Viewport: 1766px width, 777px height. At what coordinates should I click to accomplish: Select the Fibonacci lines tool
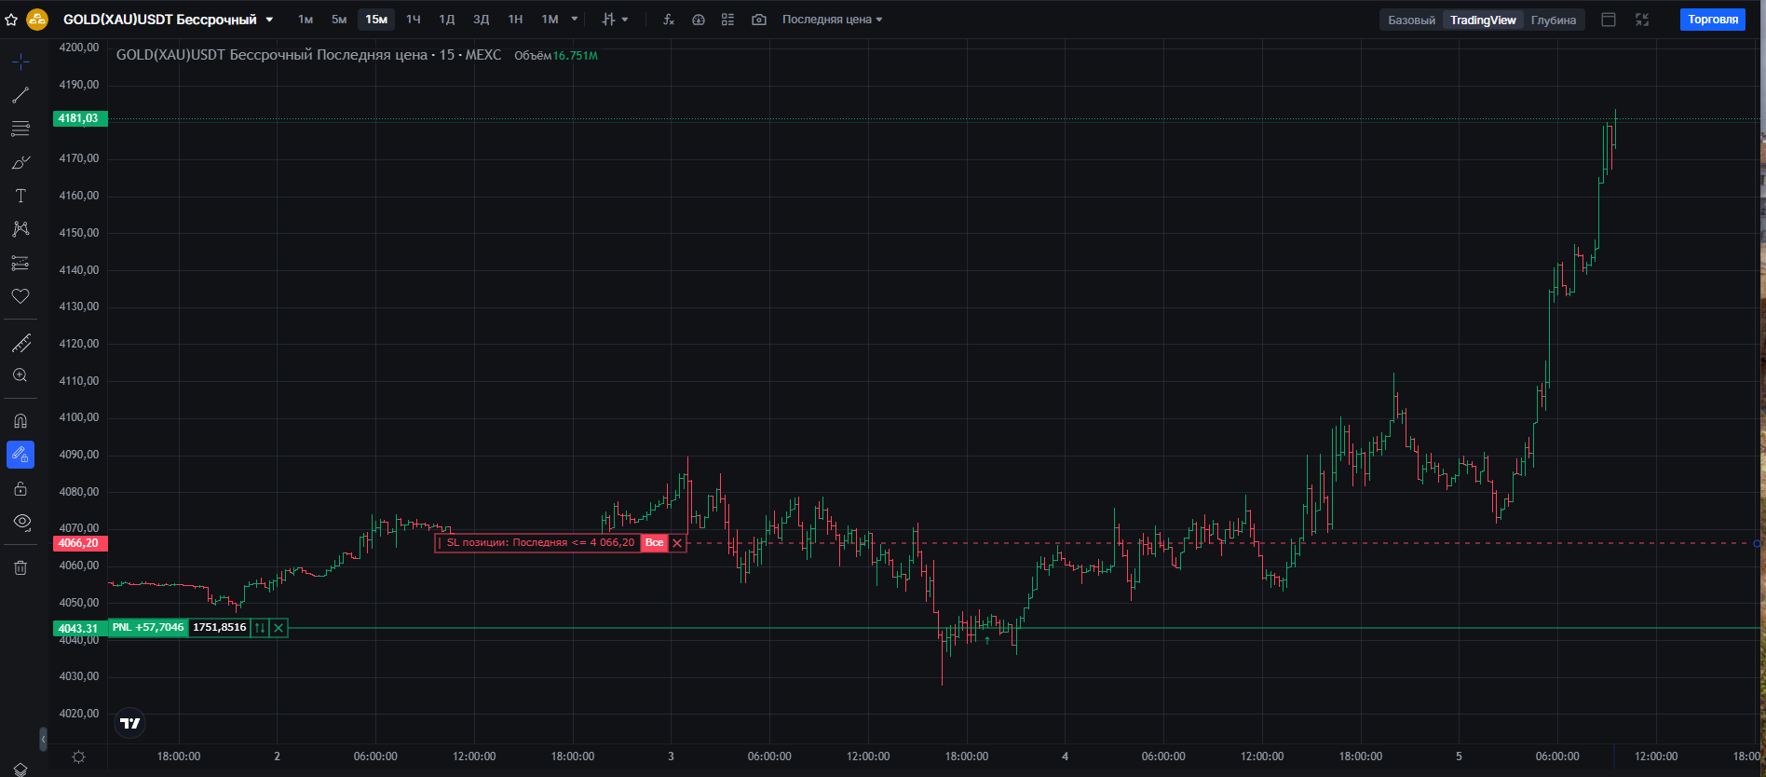[20, 129]
